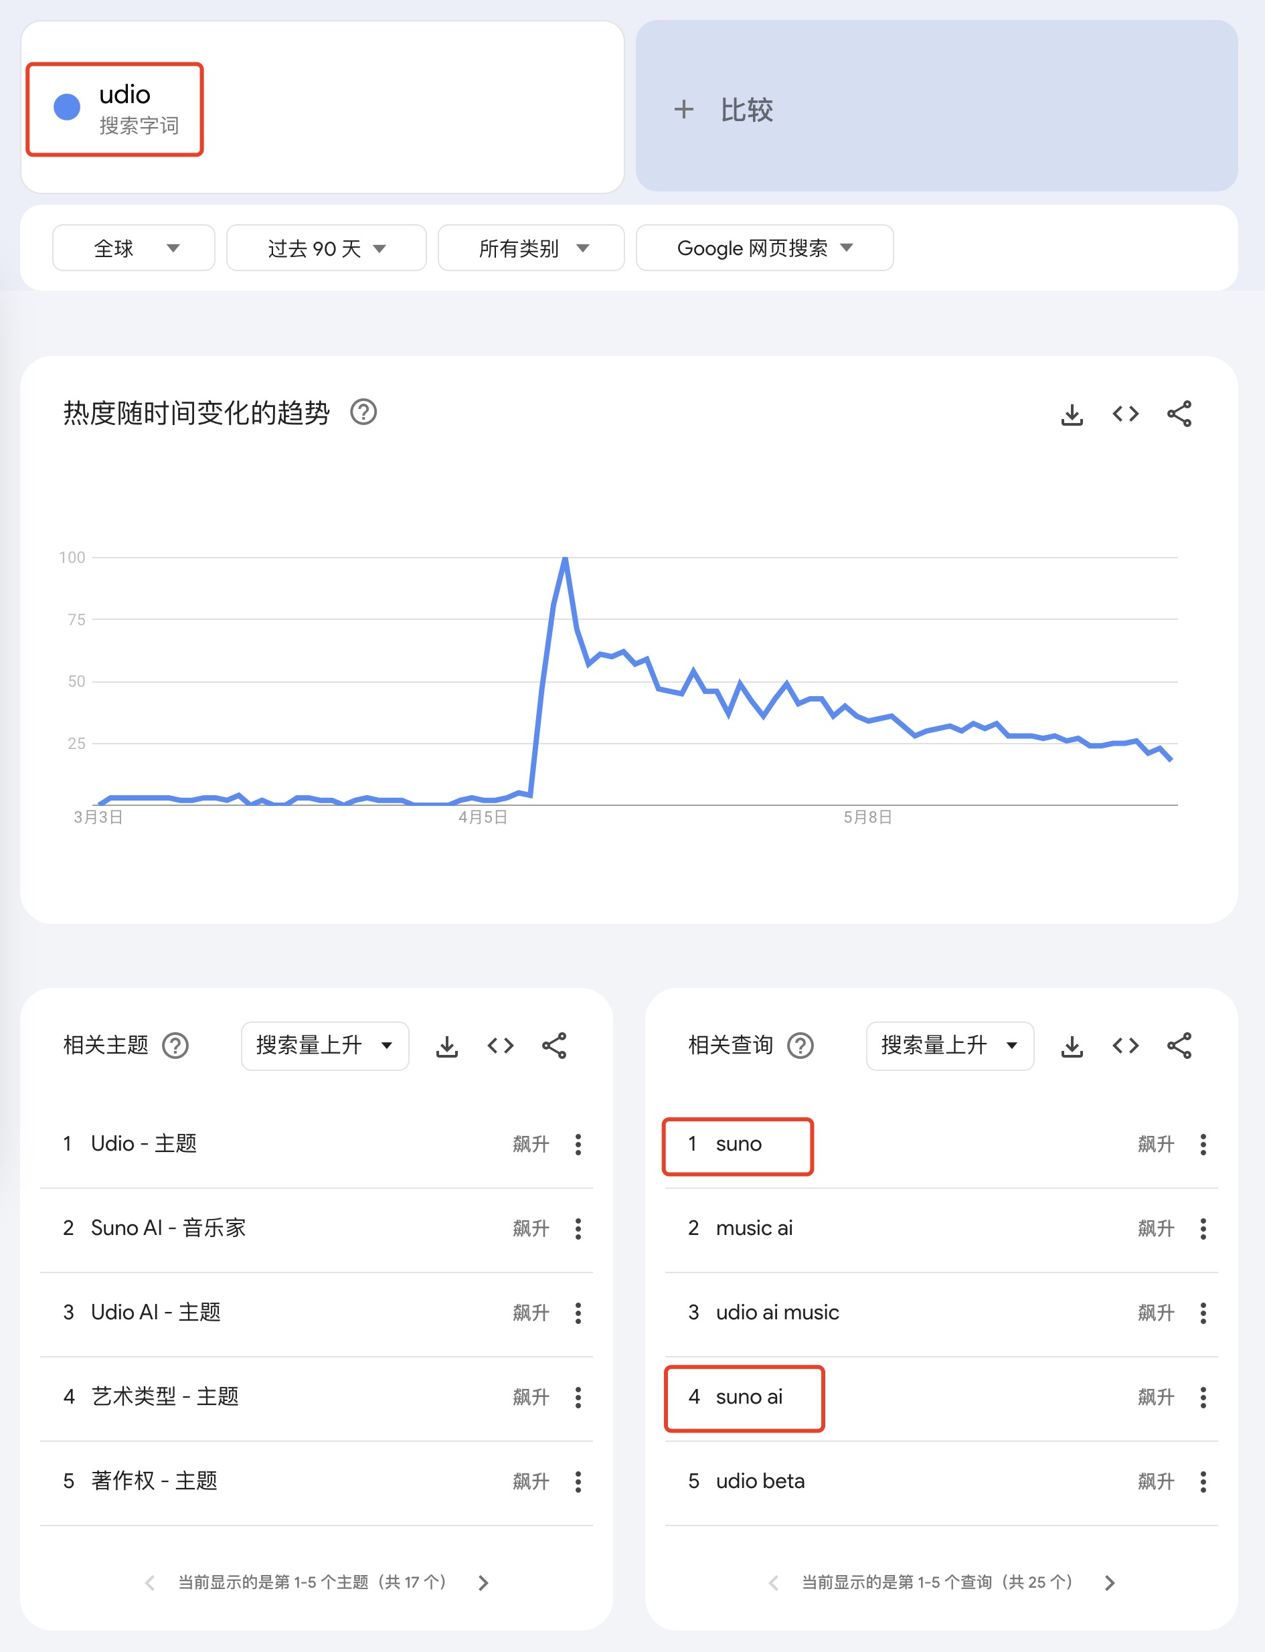This screenshot has width=1265, height=1652.
Task: Open 搜索量上升 dropdown in 相关查询
Action: click(x=950, y=1046)
